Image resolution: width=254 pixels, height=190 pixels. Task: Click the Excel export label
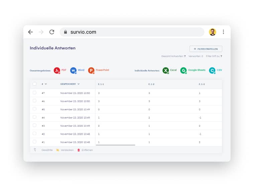173,70
